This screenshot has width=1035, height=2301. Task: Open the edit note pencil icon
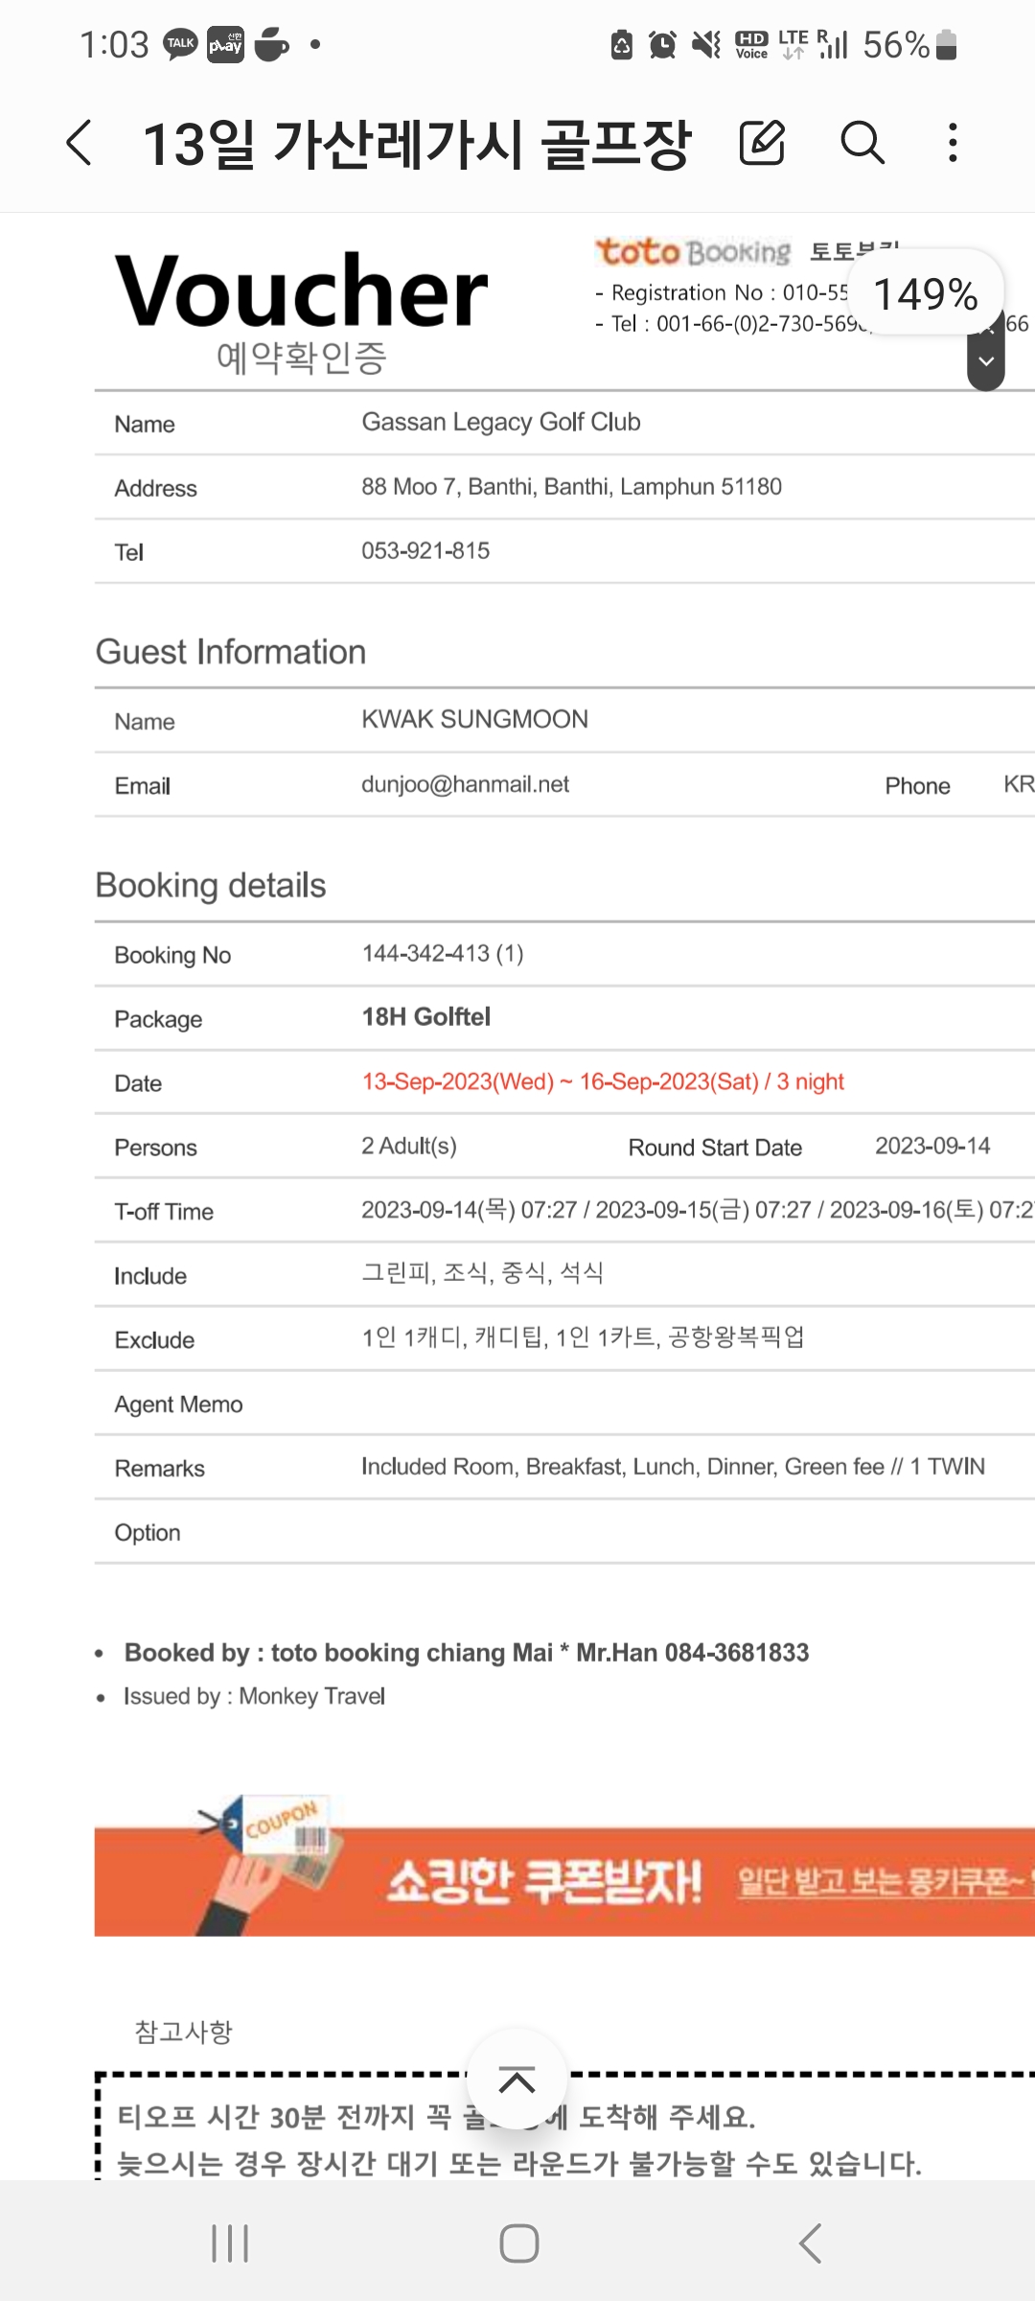(x=762, y=144)
